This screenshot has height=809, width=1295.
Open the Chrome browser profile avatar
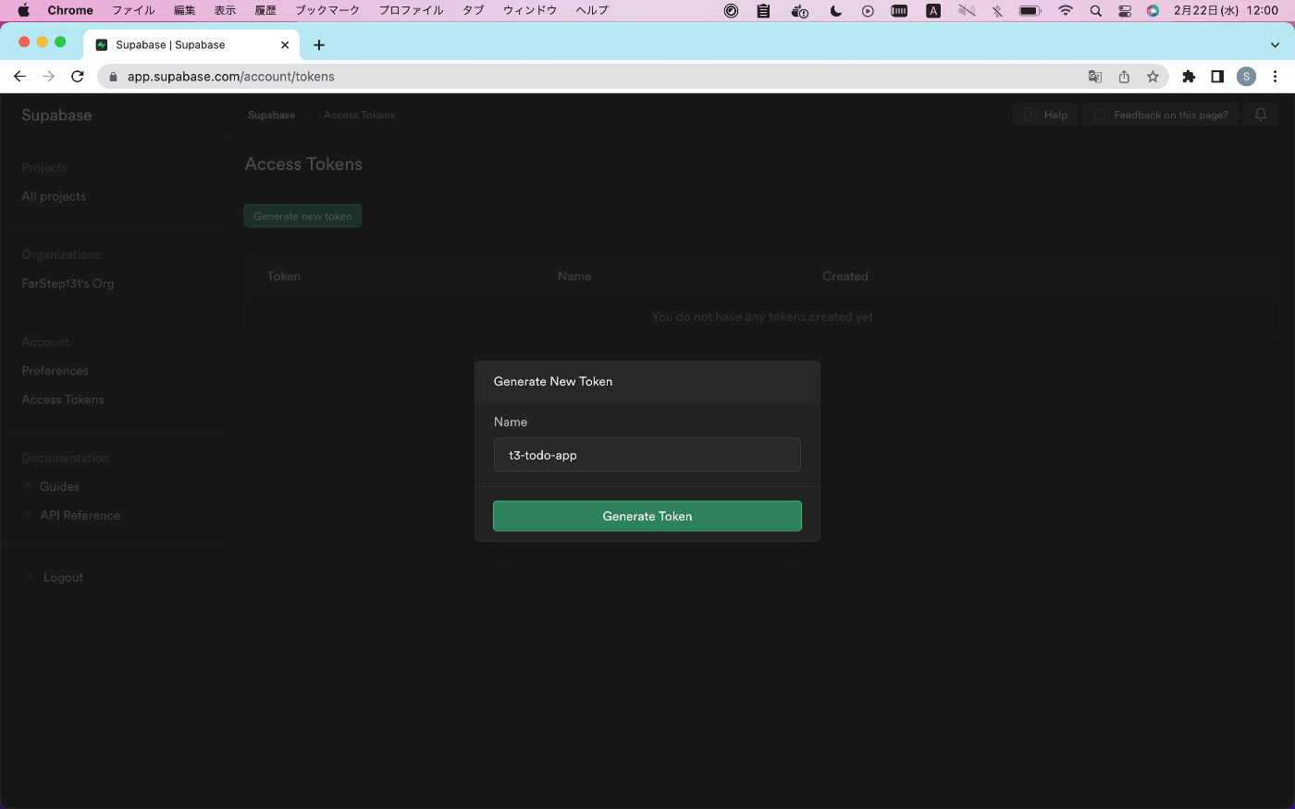1246,76
